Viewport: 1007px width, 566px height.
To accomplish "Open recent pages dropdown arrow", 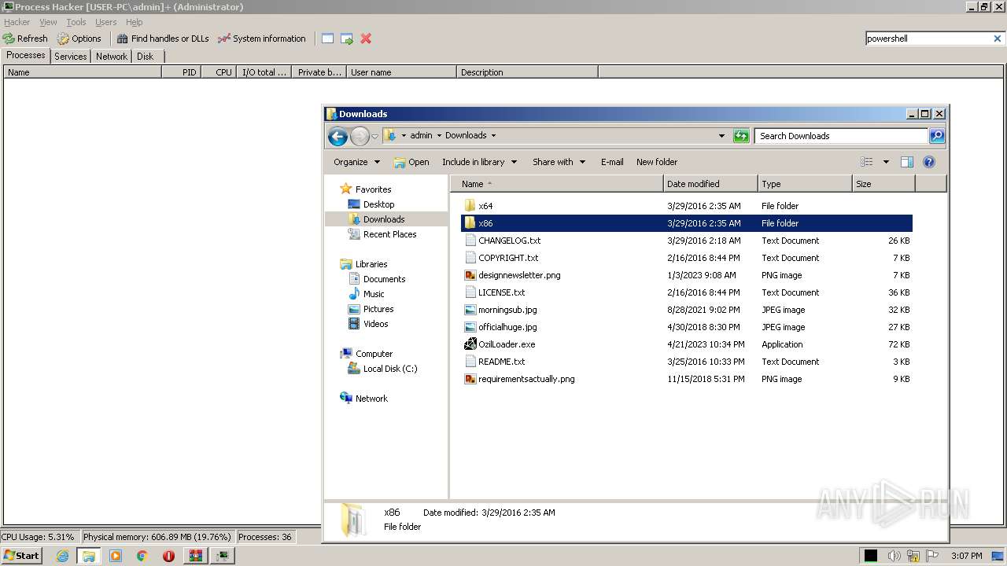I will [375, 136].
